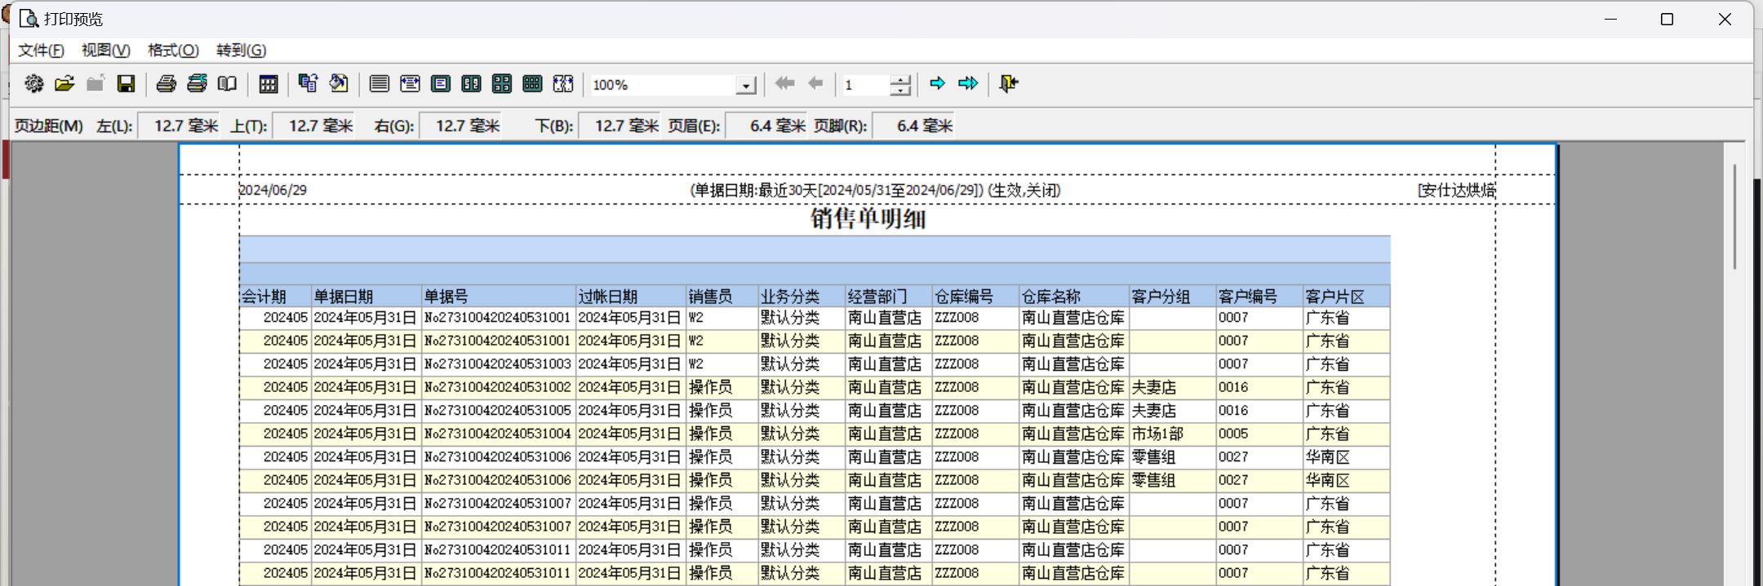Jump to last page with double arrow
Image resolution: width=1763 pixels, height=586 pixels.
click(x=968, y=84)
